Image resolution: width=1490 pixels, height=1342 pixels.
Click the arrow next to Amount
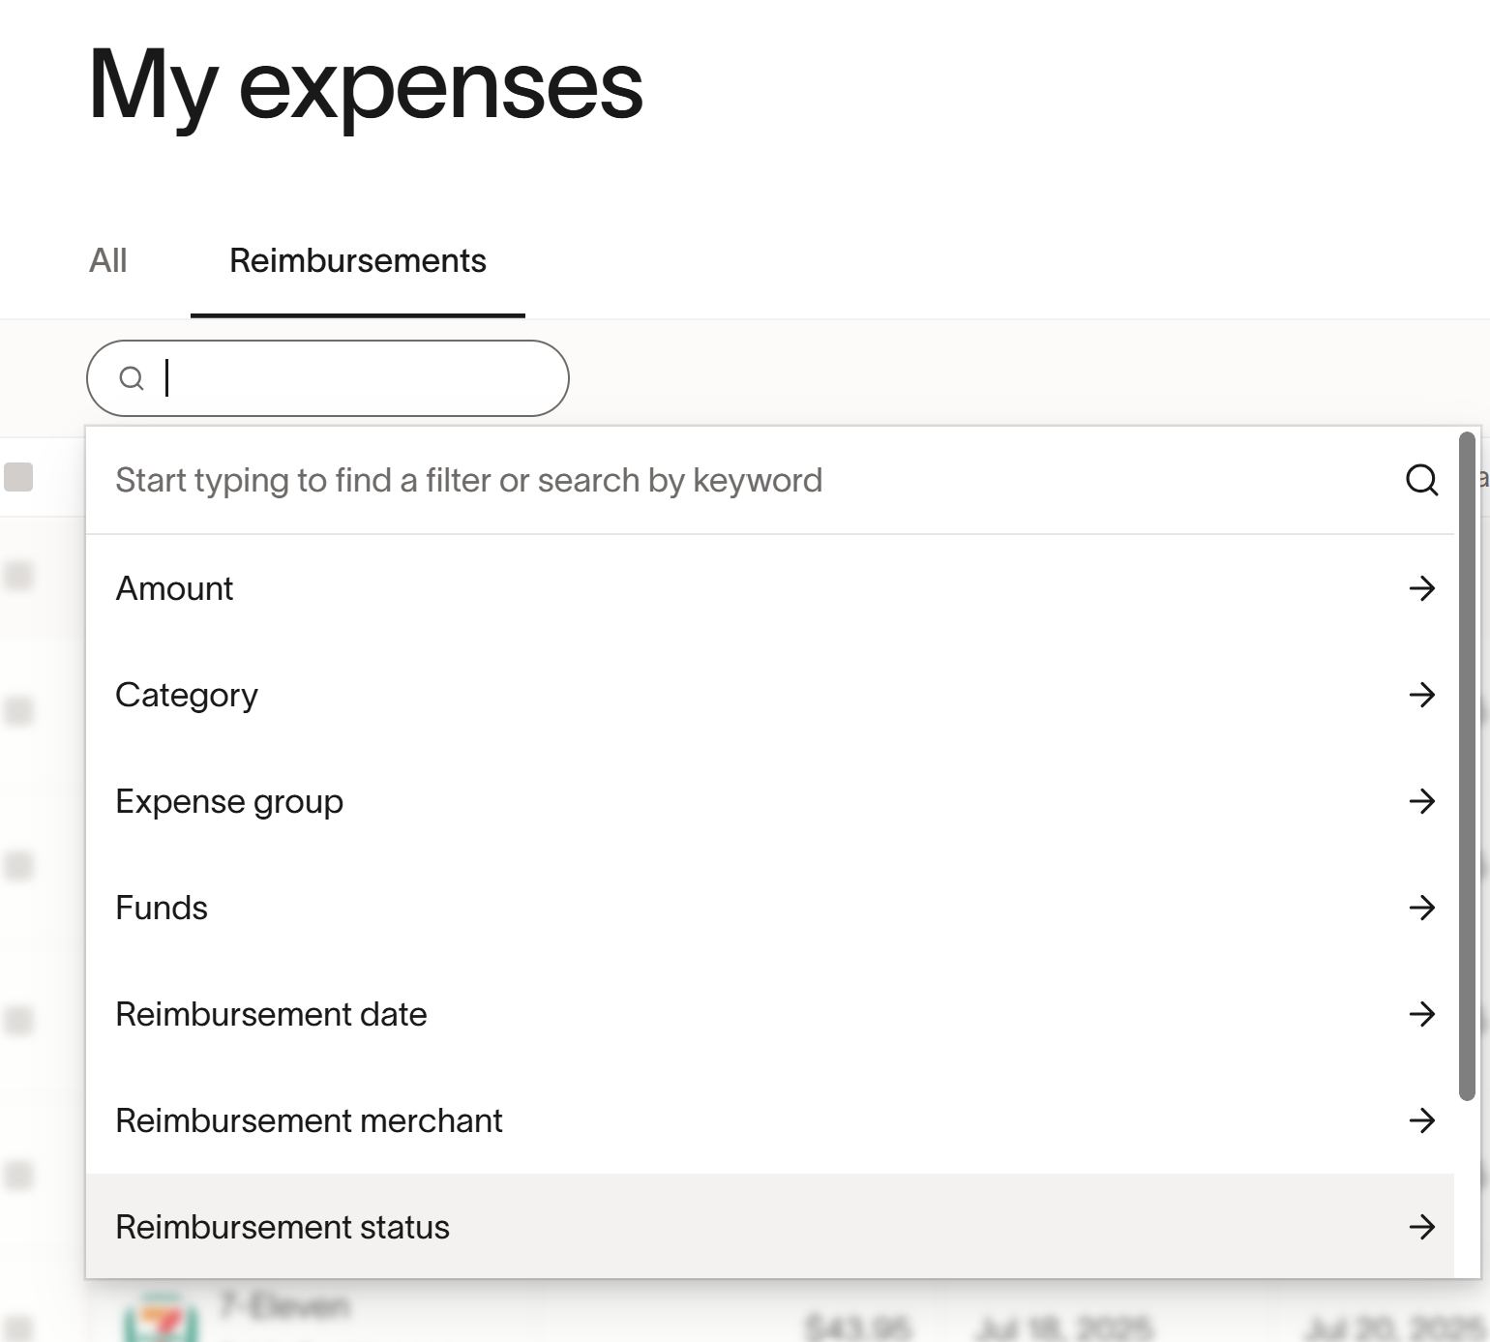pyautogui.click(x=1421, y=588)
